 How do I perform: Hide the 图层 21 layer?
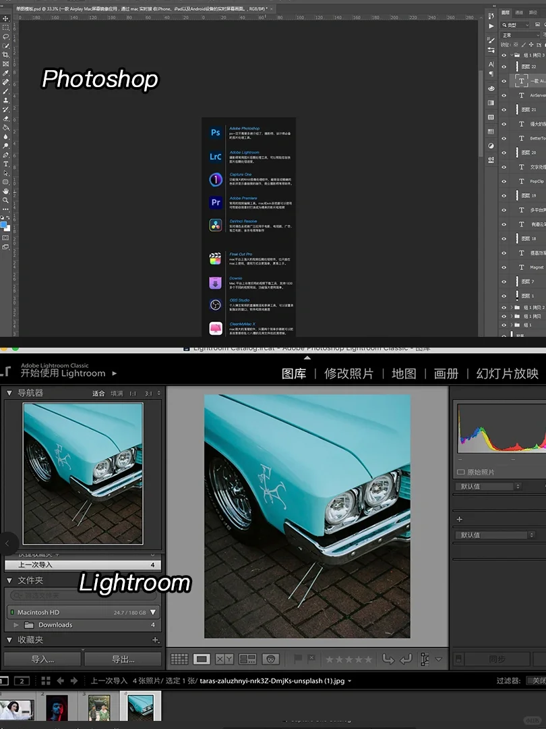(504, 110)
